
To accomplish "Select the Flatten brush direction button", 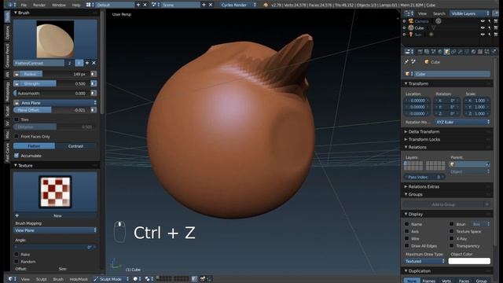I will click(34, 146).
